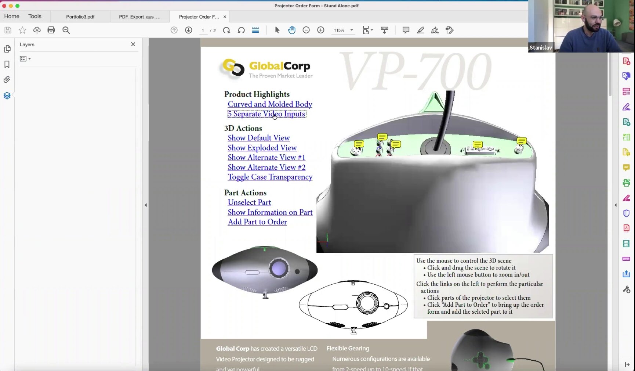Screen dimensions: 635x371
Task: Close the Layers panel
Action: click(133, 44)
